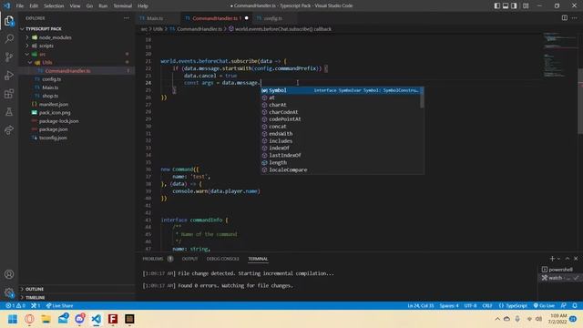Open the Help menu
Viewport: 583px width, 328px height.
pos(143,6)
